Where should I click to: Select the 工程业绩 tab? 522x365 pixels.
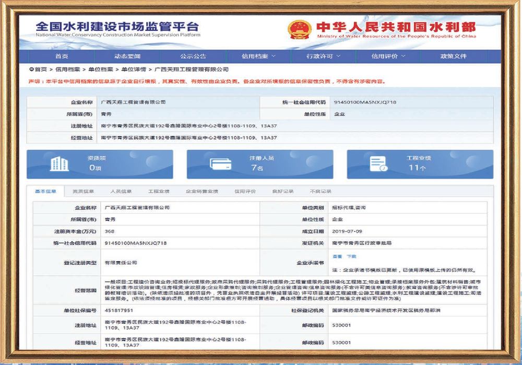click(159, 192)
